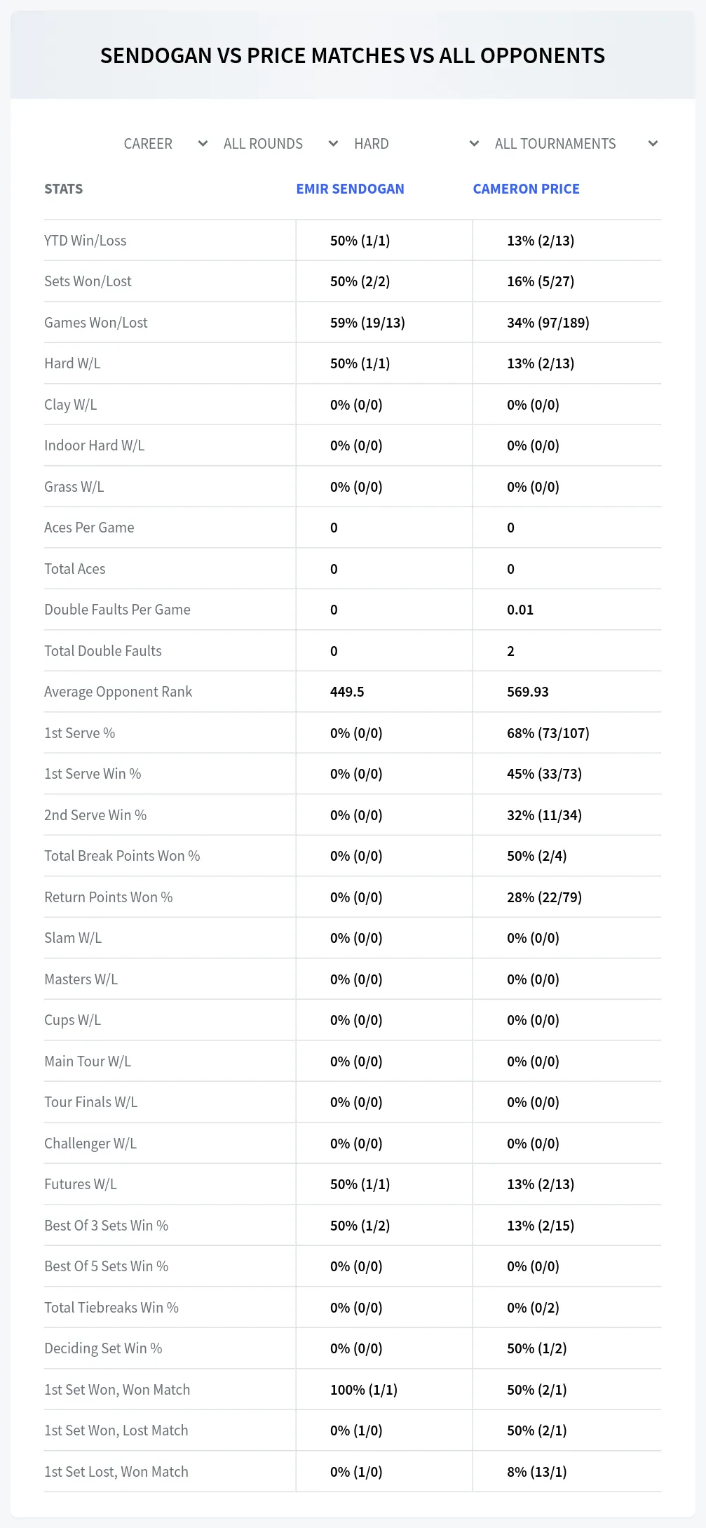This screenshot has height=1528, width=706.
Task: Expand the ALL TOURNAMENTS dropdown
Action: tap(576, 144)
